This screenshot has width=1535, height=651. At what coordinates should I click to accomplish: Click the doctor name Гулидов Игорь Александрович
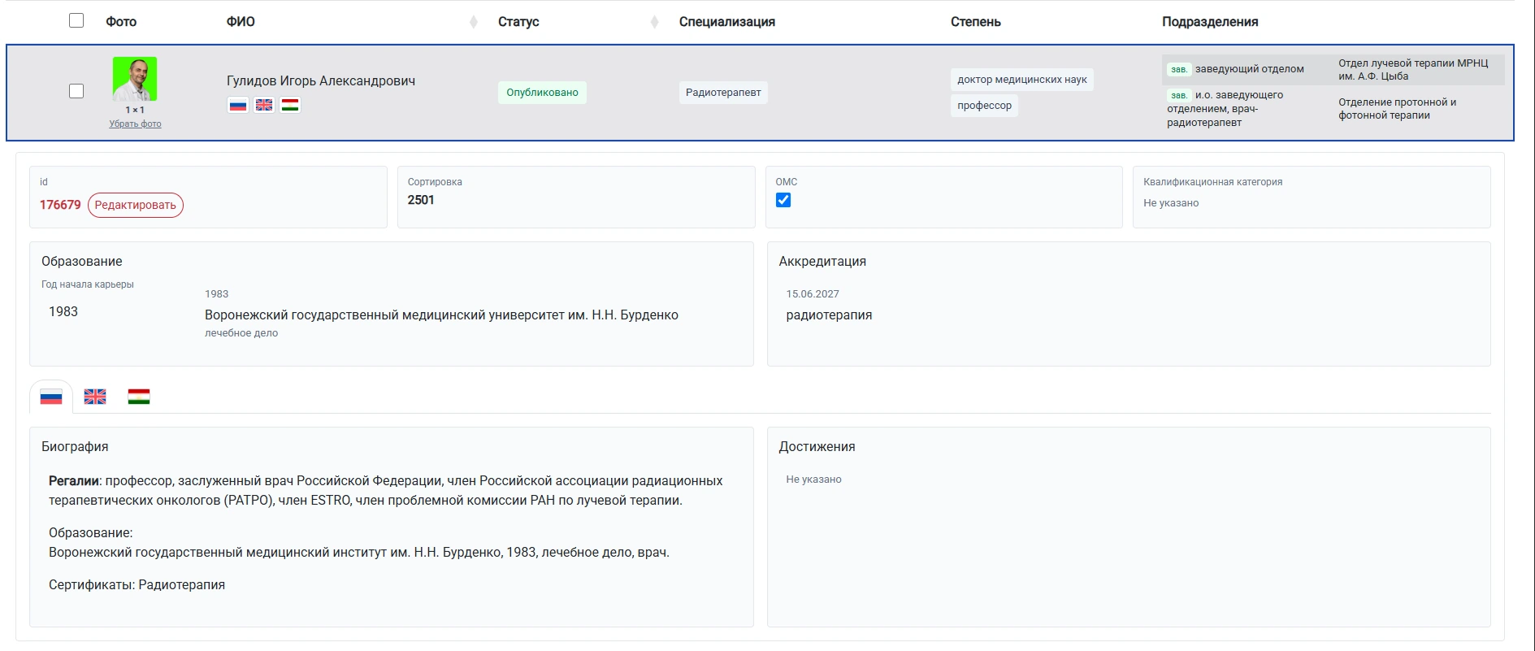[x=321, y=80]
